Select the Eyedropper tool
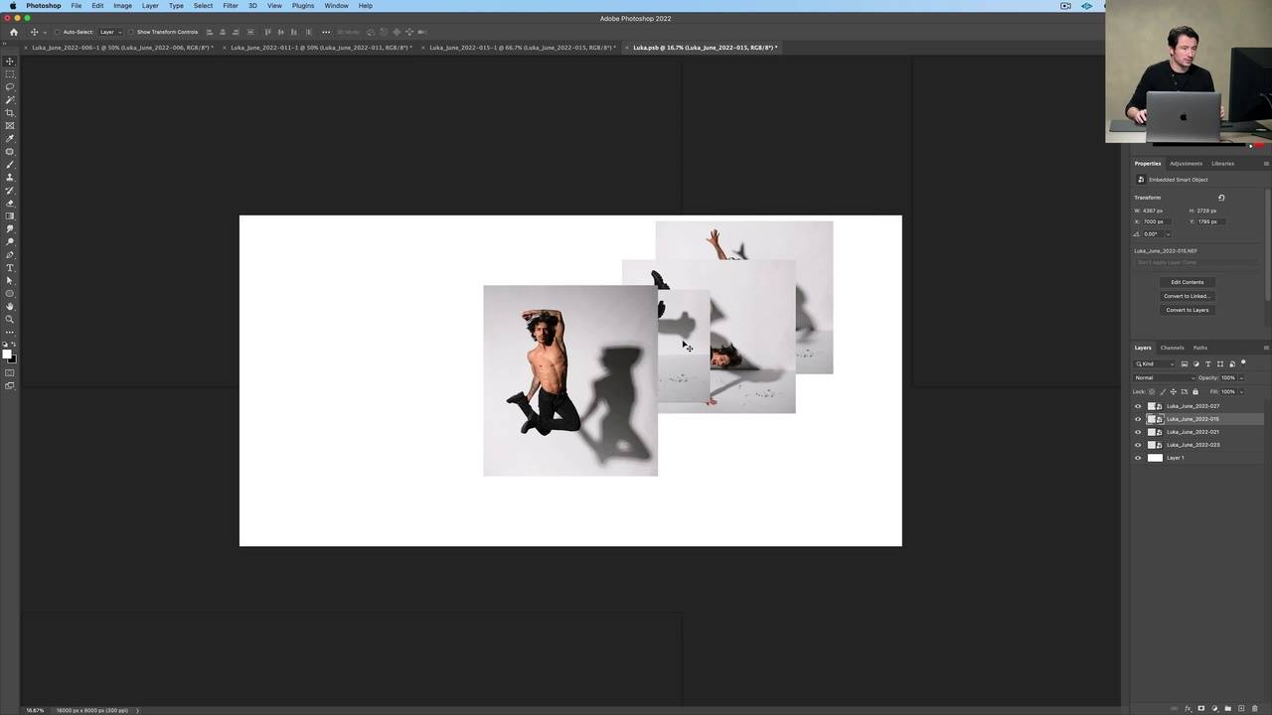The image size is (1272, 715). pos(10,138)
